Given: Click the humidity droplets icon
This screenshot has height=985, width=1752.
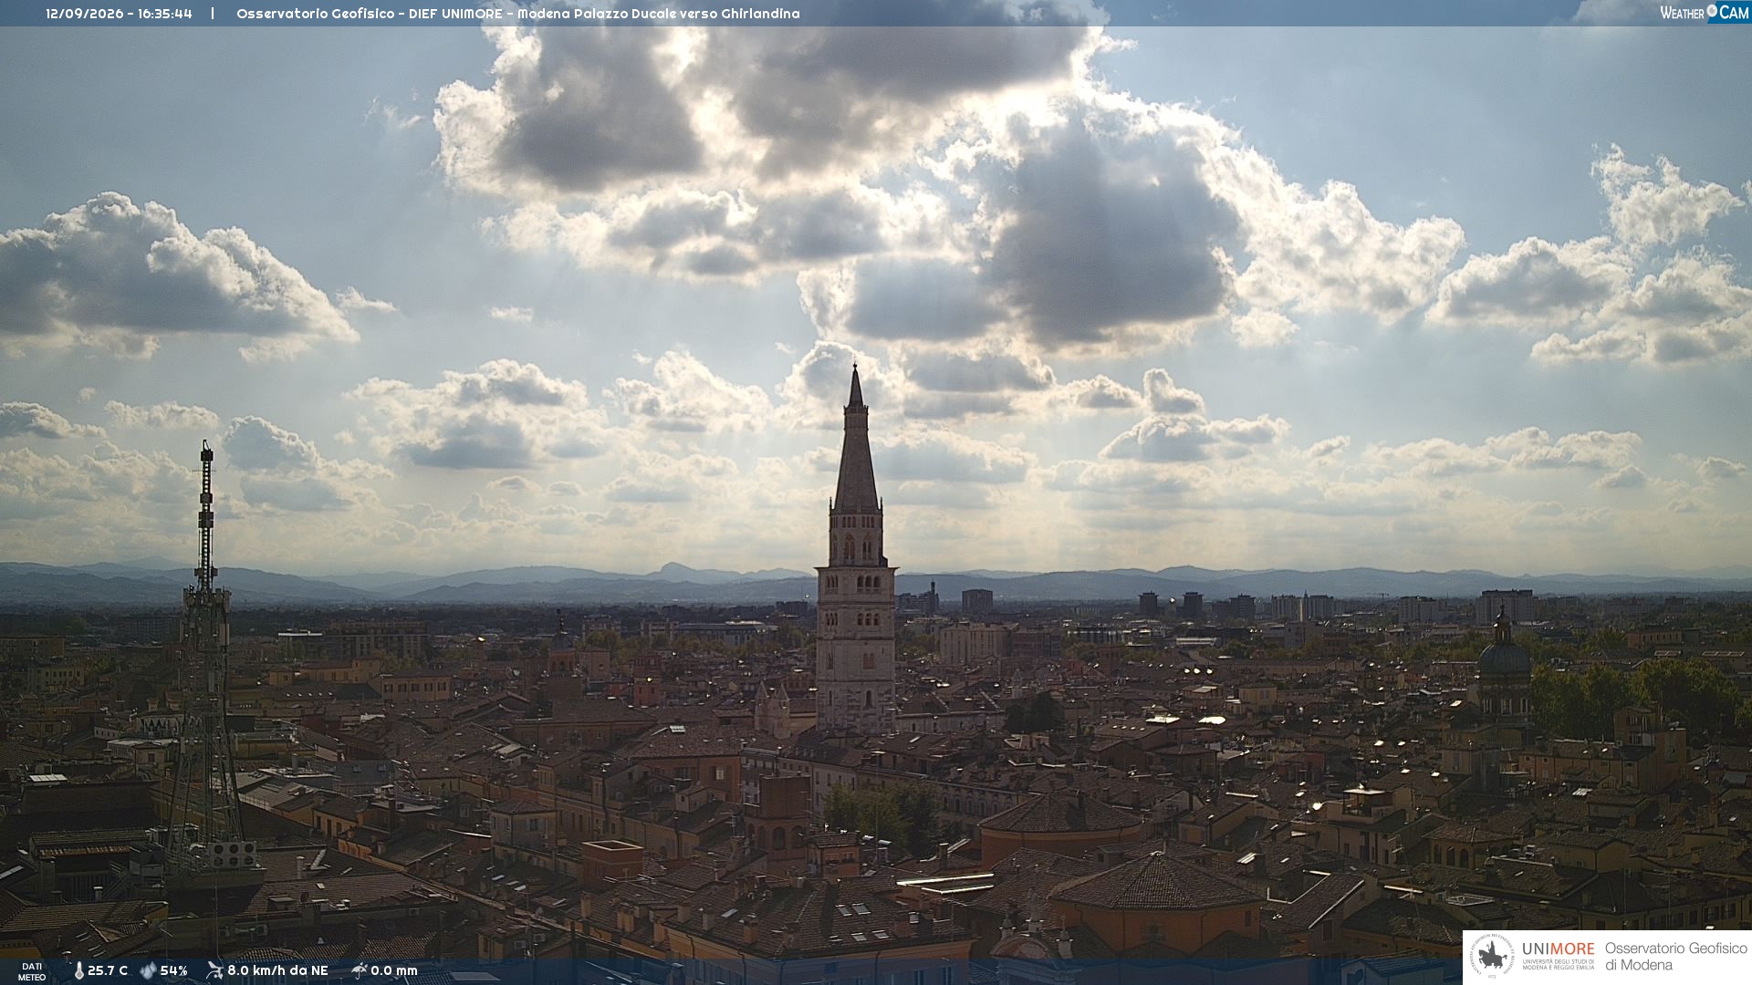Looking at the screenshot, I should [148, 970].
